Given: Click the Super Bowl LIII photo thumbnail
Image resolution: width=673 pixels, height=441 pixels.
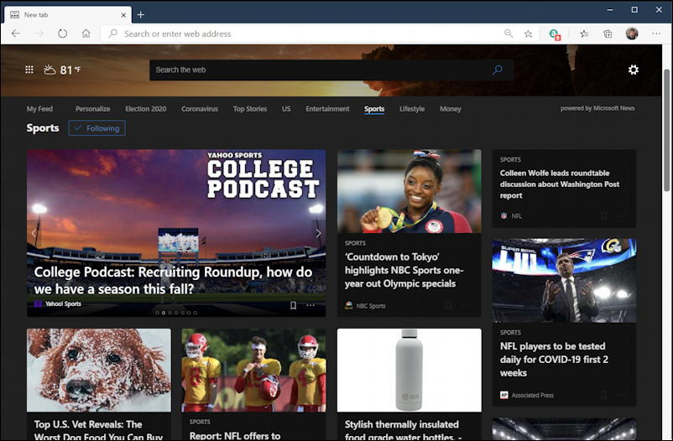Looking at the screenshot, I should point(564,281).
